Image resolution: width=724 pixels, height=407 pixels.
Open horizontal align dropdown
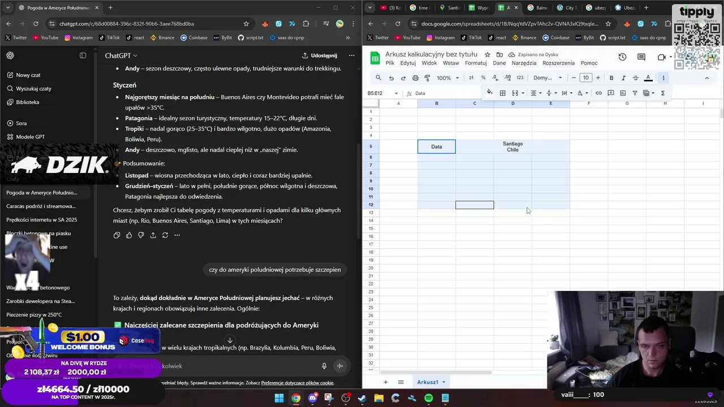536,93
